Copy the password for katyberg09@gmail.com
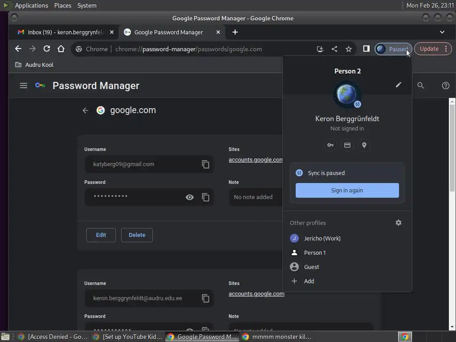This screenshot has width=456, height=342. [206, 197]
